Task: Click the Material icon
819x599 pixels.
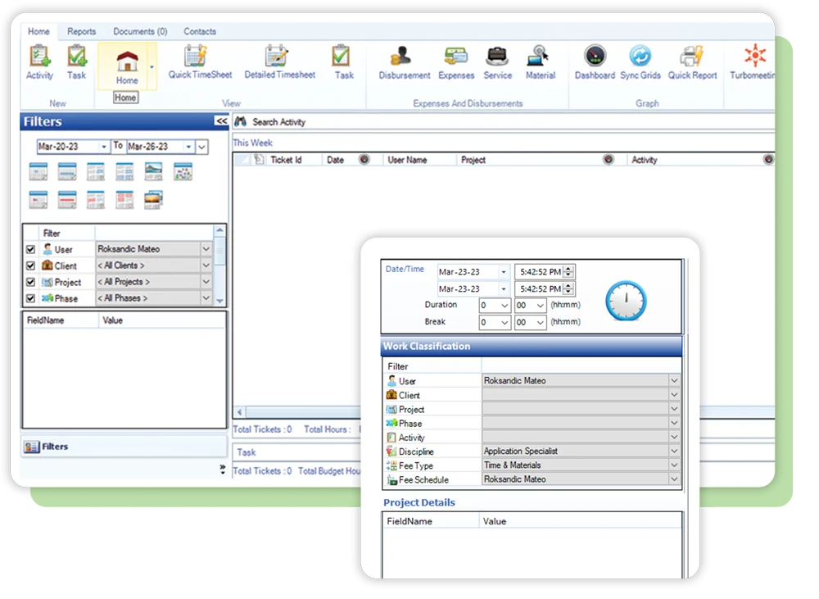Action: (538, 56)
